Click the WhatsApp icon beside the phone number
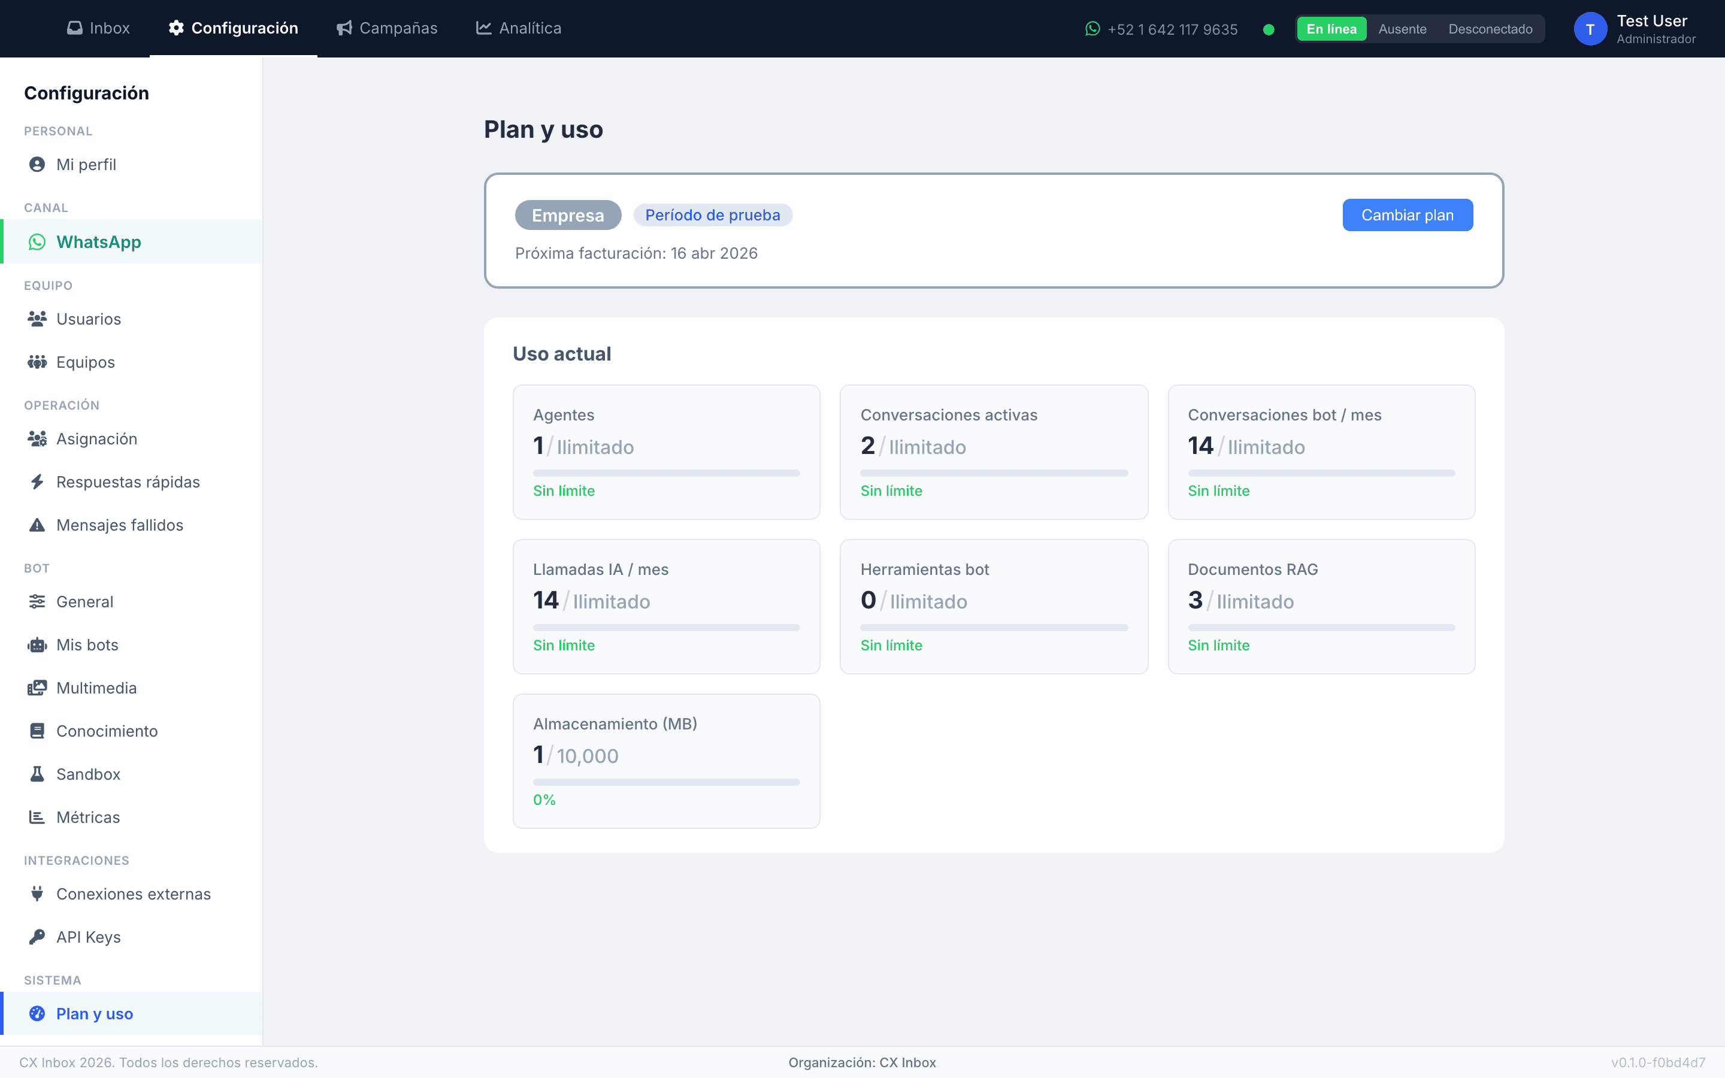 pos(1092,29)
